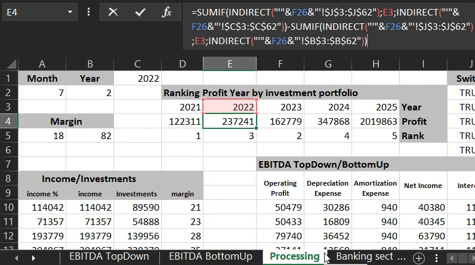Switch to the EBITDA TopDown sheet tab
The width and height of the screenshot is (475, 265).
point(109,257)
